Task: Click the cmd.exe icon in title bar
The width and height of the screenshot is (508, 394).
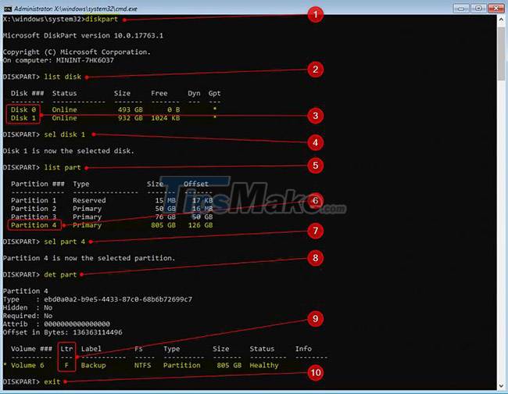Action: [8, 9]
